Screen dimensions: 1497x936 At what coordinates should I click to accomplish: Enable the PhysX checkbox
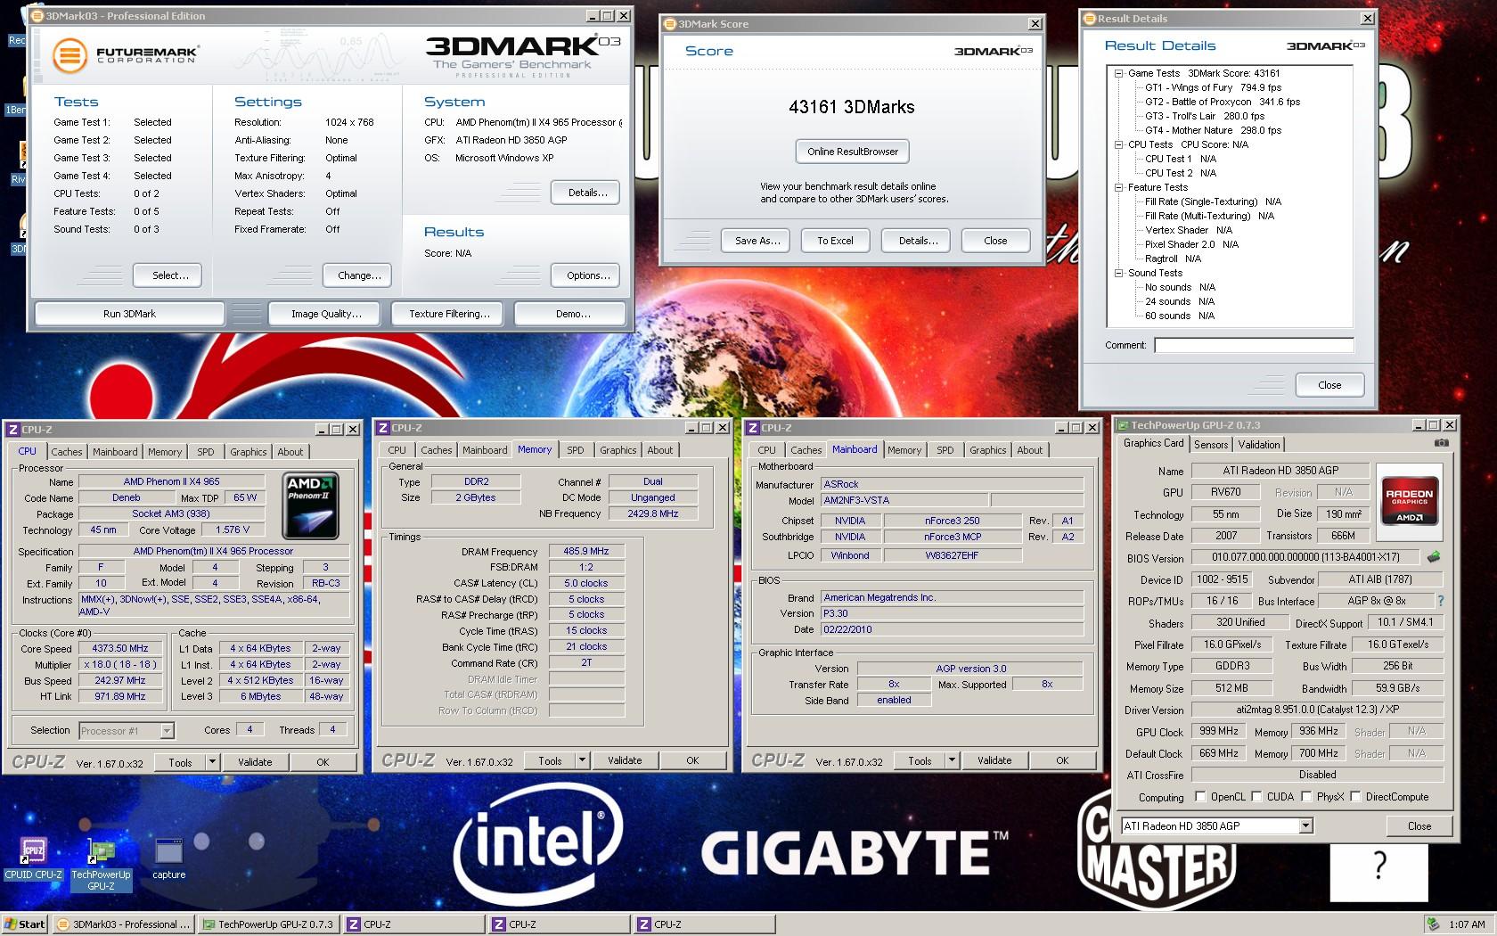(x=1307, y=797)
